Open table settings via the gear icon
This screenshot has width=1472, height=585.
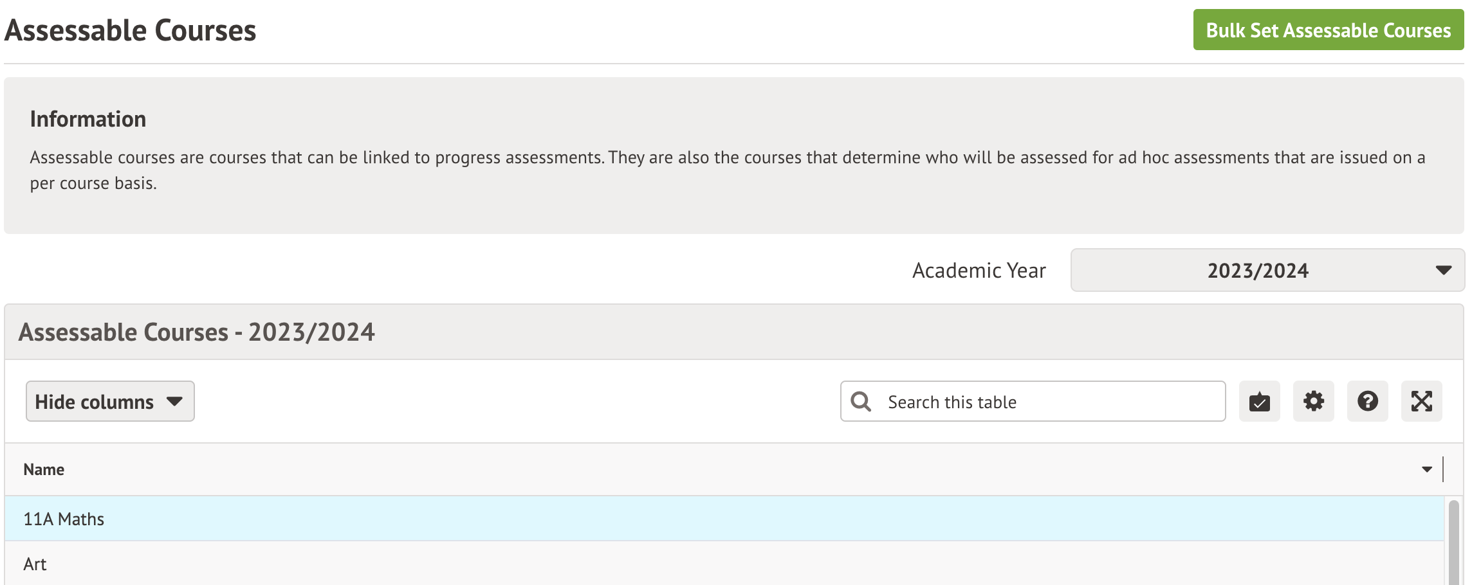1313,402
